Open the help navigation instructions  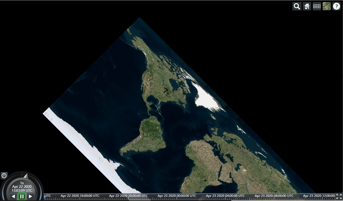(337, 6)
